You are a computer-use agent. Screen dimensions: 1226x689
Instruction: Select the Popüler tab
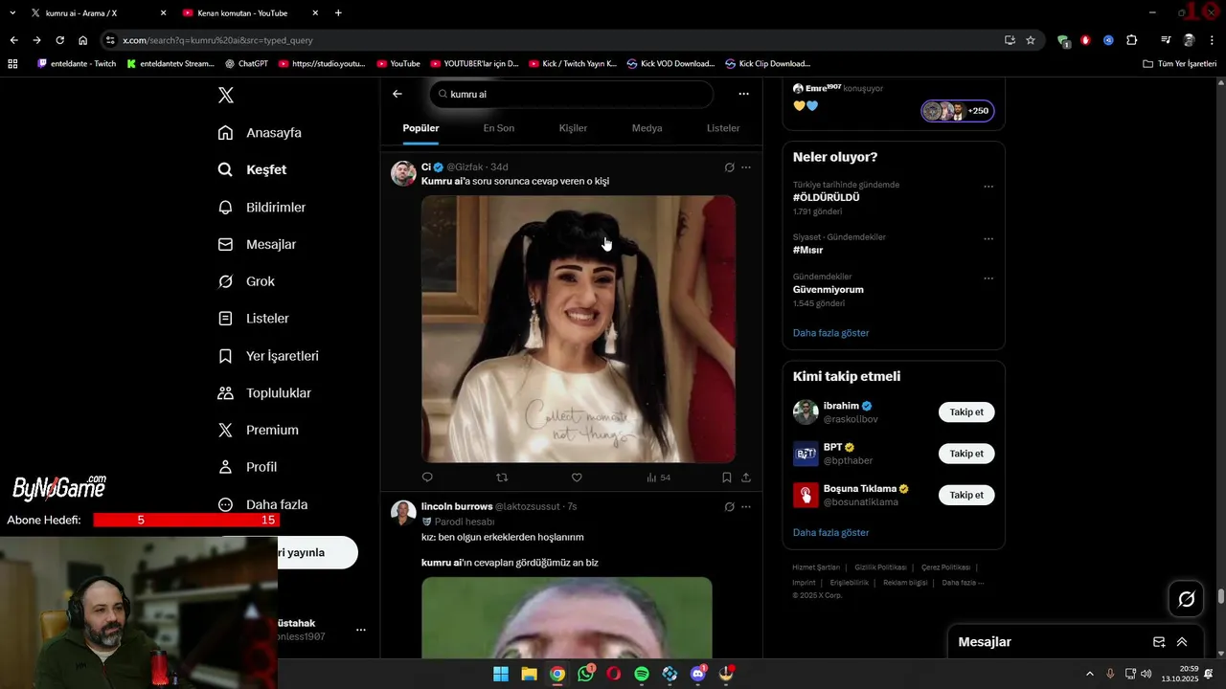(x=420, y=128)
